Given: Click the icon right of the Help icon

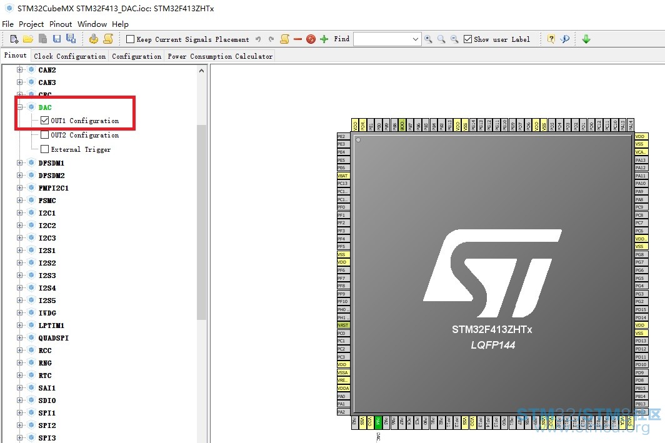Looking at the screenshot, I should click(x=564, y=39).
